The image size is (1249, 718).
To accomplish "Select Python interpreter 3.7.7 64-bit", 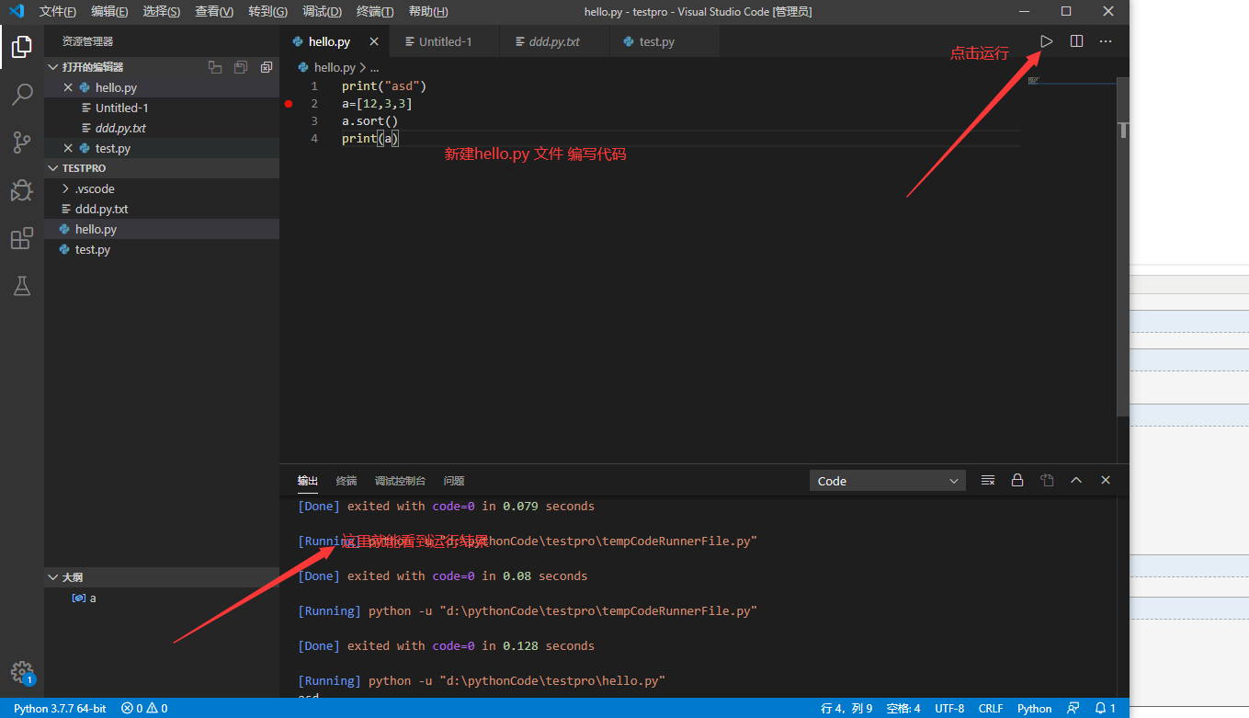I will (x=60, y=709).
